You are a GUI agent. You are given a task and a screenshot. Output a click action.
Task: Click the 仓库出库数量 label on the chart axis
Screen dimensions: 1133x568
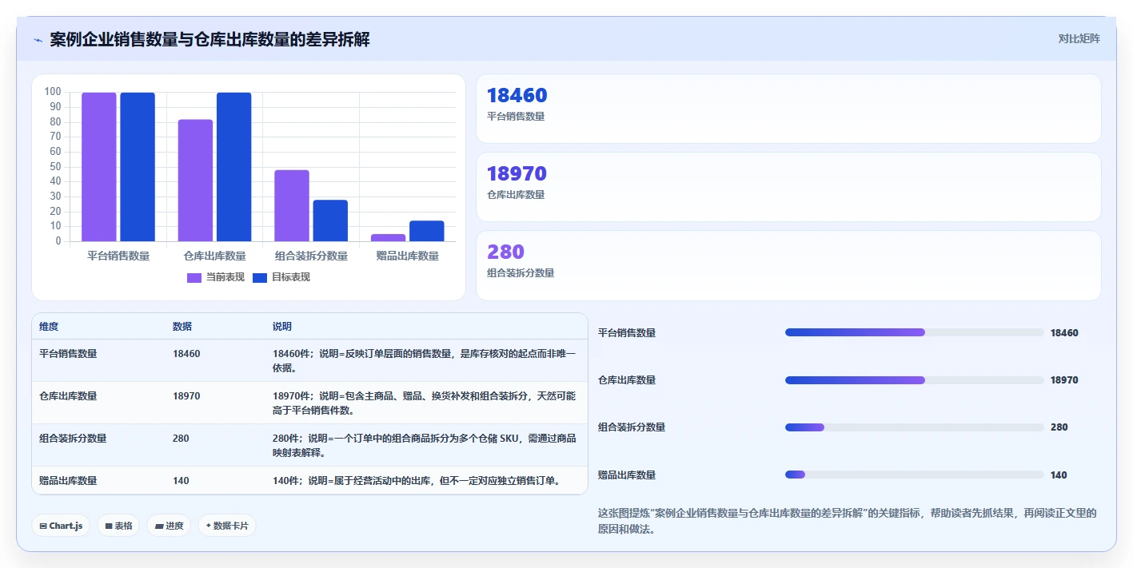coord(214,256)
